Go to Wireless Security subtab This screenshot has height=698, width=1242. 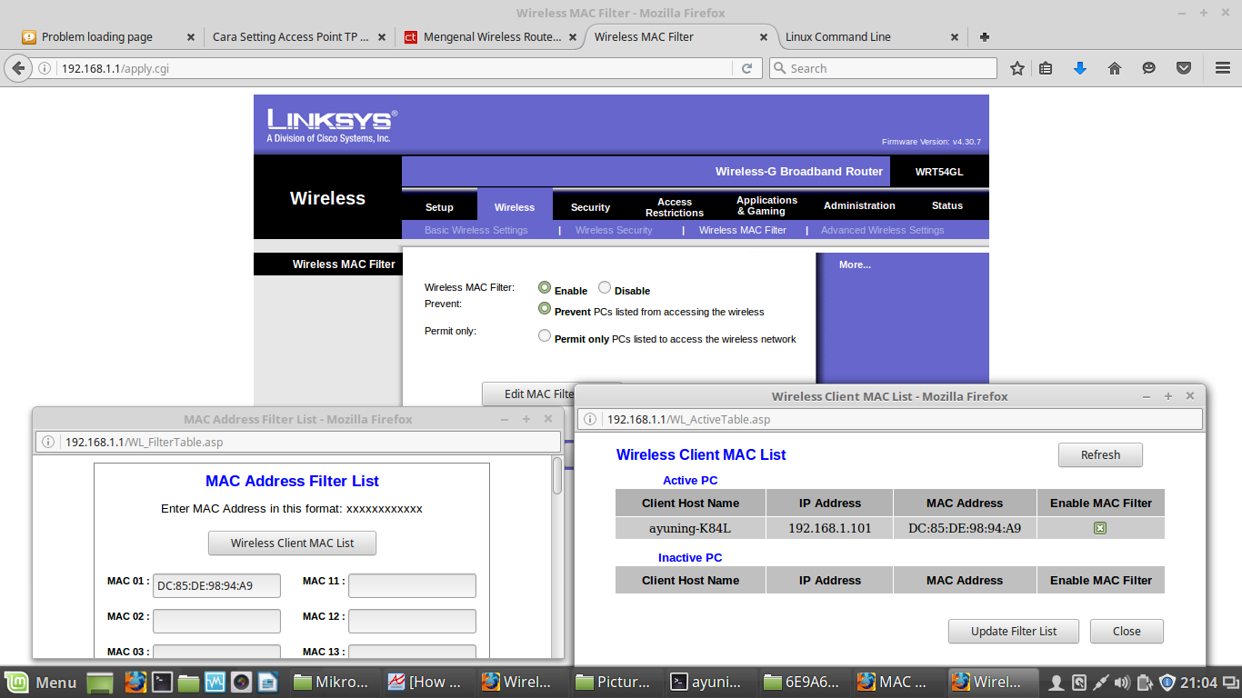coord(614,230)
